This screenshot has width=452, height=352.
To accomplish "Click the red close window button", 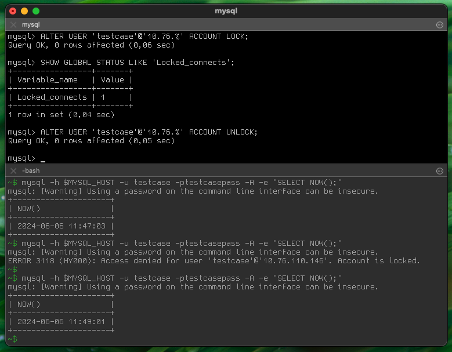I will (13, 11).
